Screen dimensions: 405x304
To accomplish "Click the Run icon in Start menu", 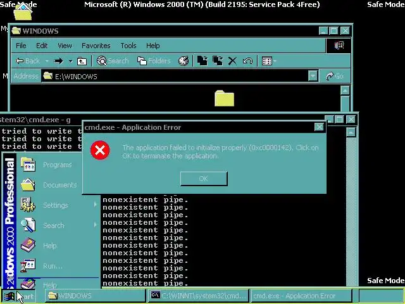I will click(28, 265).
